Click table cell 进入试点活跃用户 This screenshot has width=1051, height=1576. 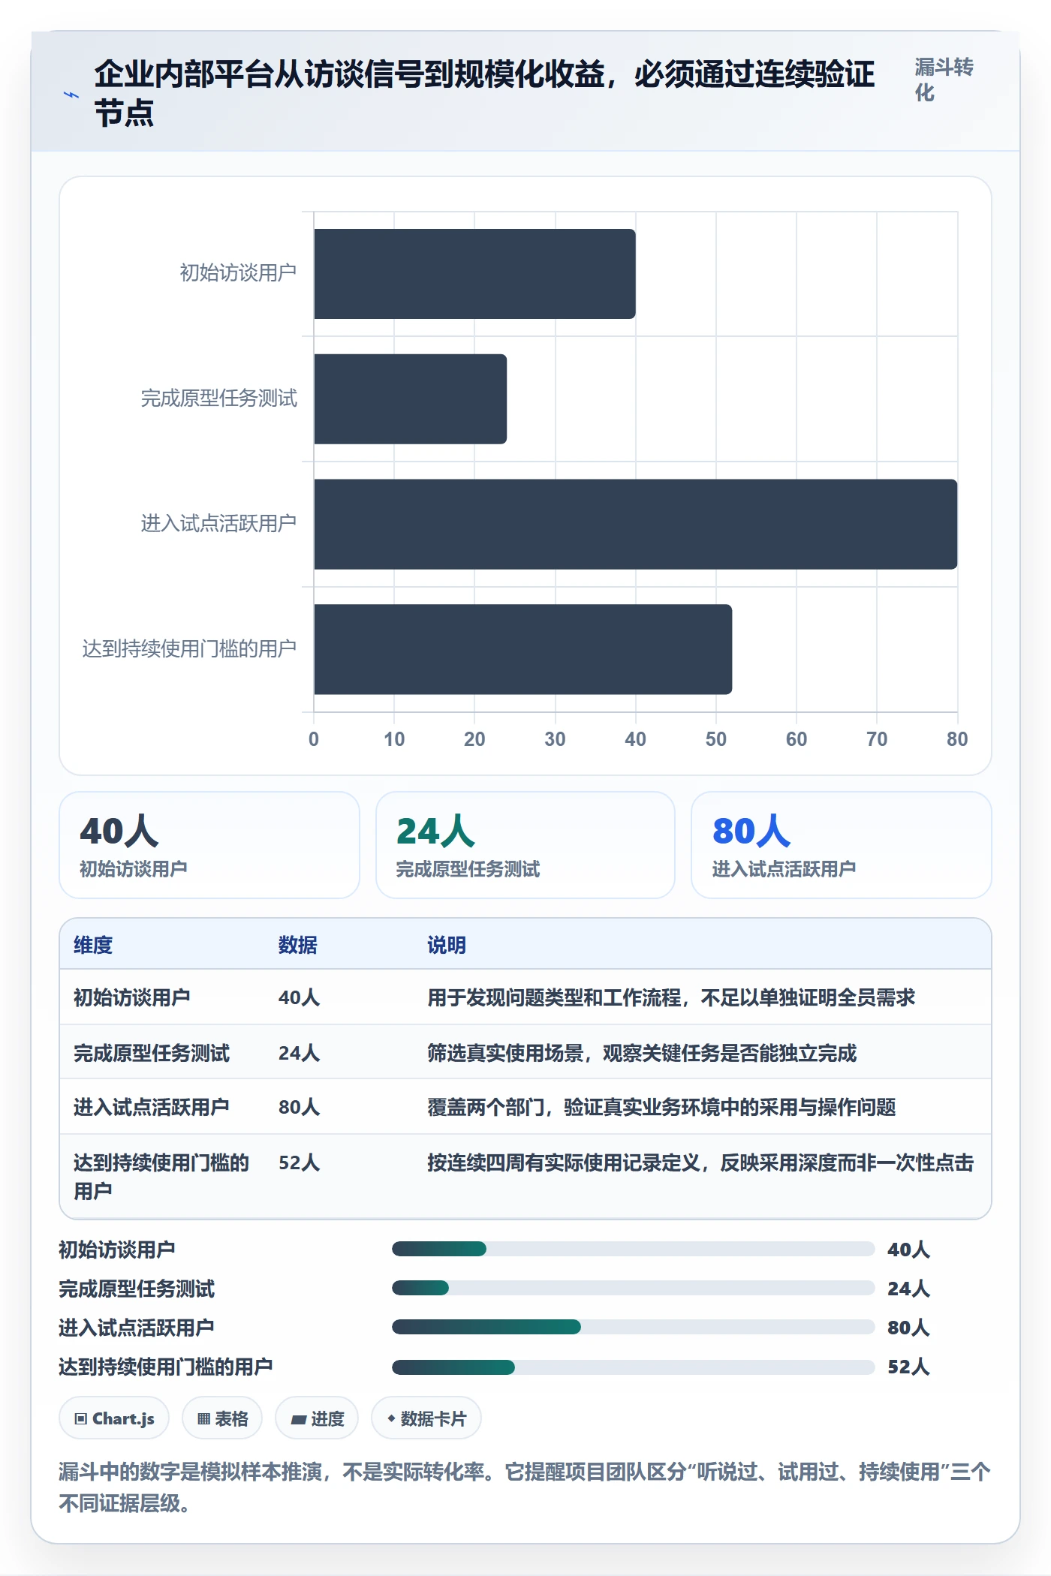152,1107
